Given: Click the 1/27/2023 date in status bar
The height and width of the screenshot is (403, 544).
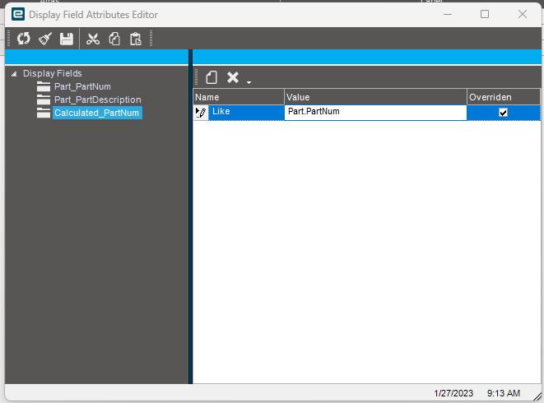Looking at the screenshot, I should coord(453,393).
